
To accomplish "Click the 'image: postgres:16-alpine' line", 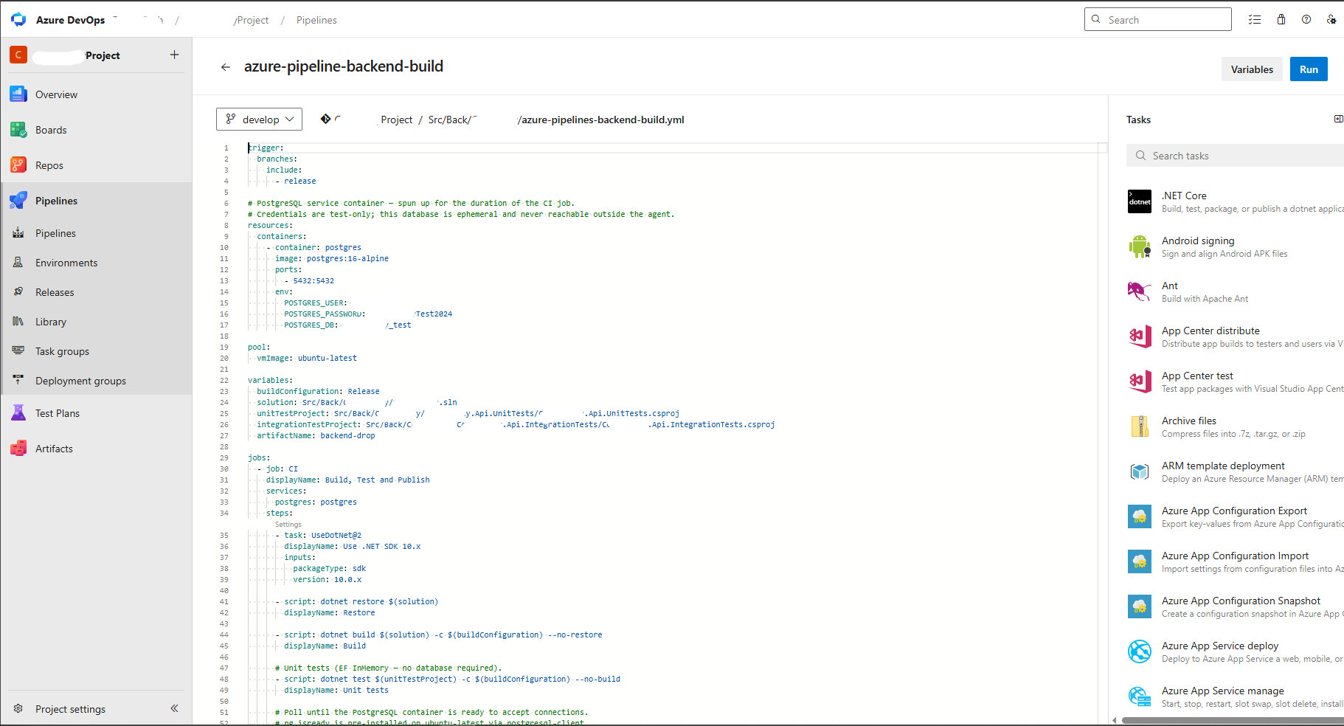I will (x=332, y=258).
